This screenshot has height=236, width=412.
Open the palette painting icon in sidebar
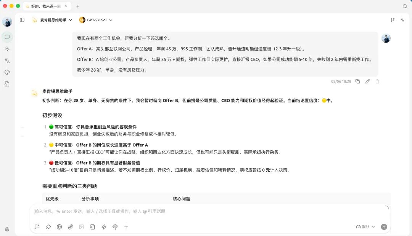7,72
